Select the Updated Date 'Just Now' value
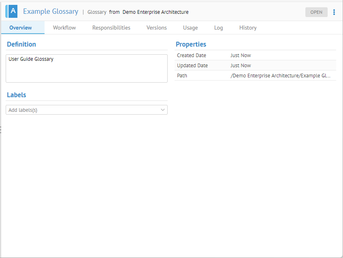Screen dimensions: 343x258 tap(241, 66)
